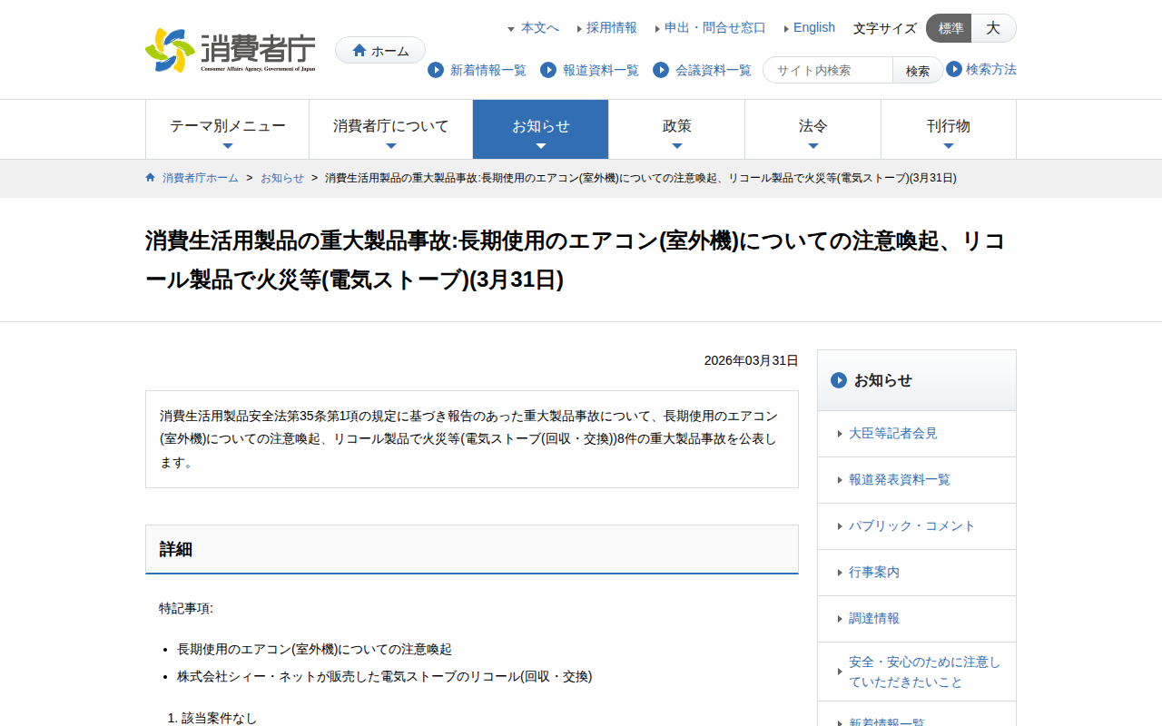Follow the 本文へ skip link
Image resolution: width=1162 pixels, height=726 pixels.
coord(540,28)
